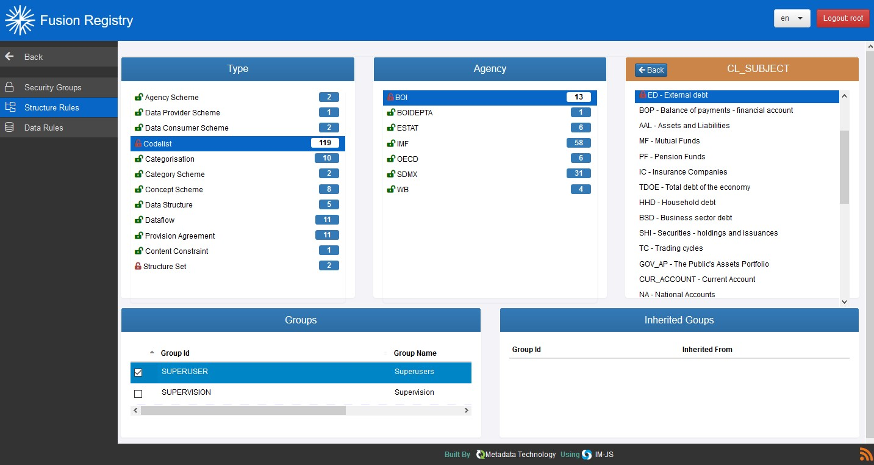This screenshot has width=874, height=465.
Task: Click the padlock icon for Security Groups
Action: (x=9, y=87)
